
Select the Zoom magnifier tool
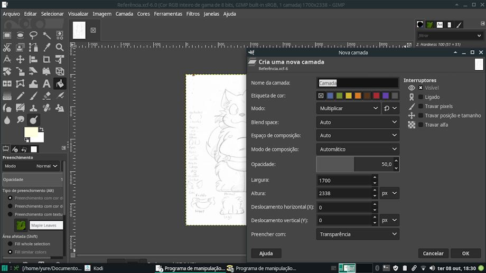pyautogui.click(x=60, y=47)
